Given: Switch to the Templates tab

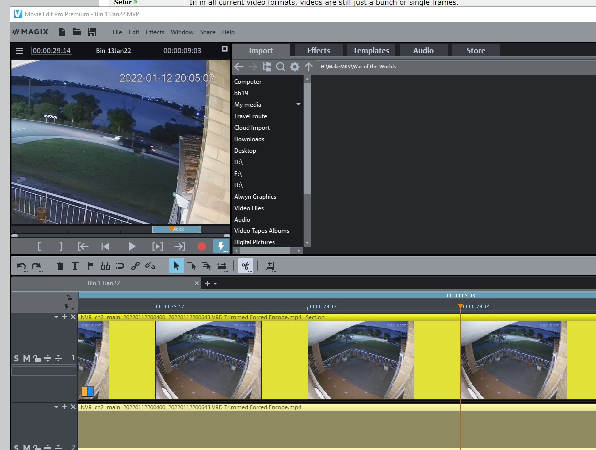Looking at the screenshot, I should point(371,51).
